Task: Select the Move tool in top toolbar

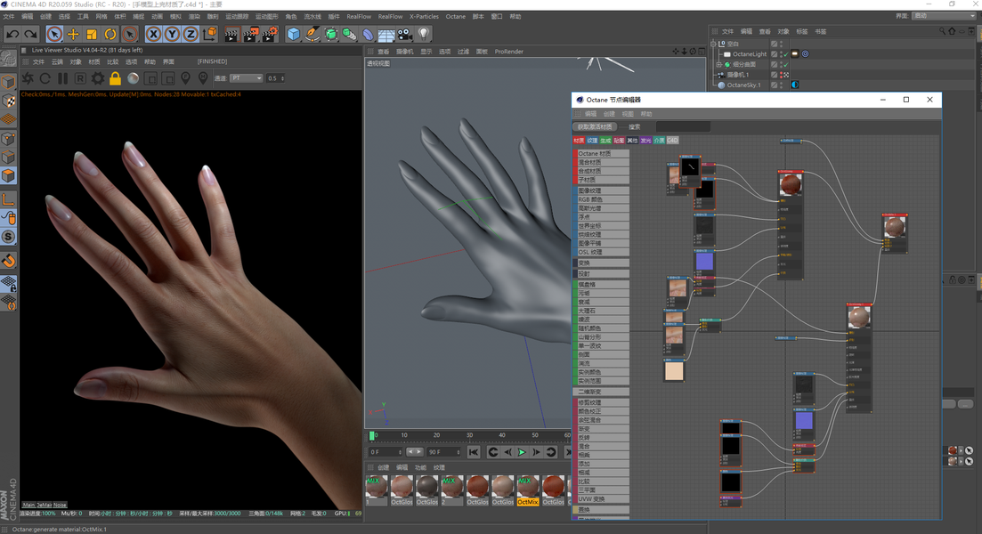Action: [x=73, y=35]
